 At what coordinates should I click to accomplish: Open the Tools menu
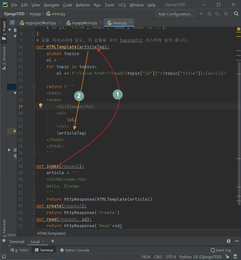(110, 5)
